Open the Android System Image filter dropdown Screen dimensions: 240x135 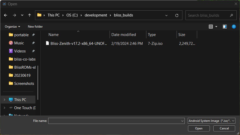(212, 121)
